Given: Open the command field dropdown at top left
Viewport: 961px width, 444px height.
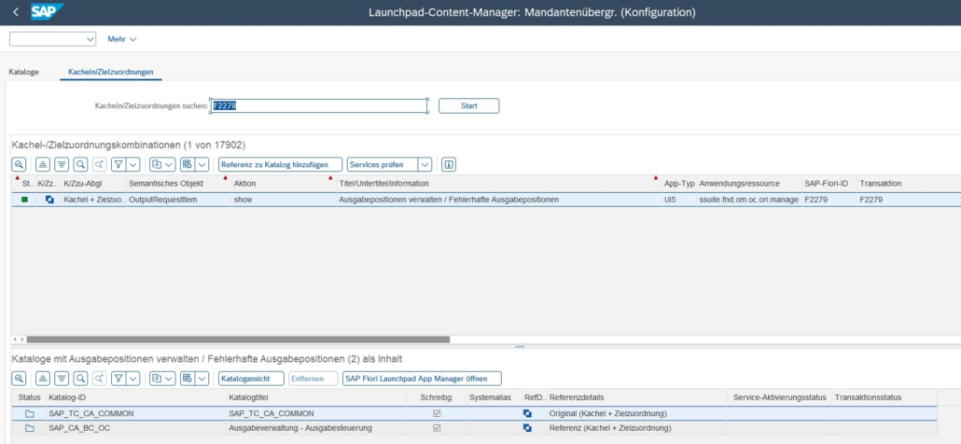Looking at the screenshot, I should coord(91,39).
